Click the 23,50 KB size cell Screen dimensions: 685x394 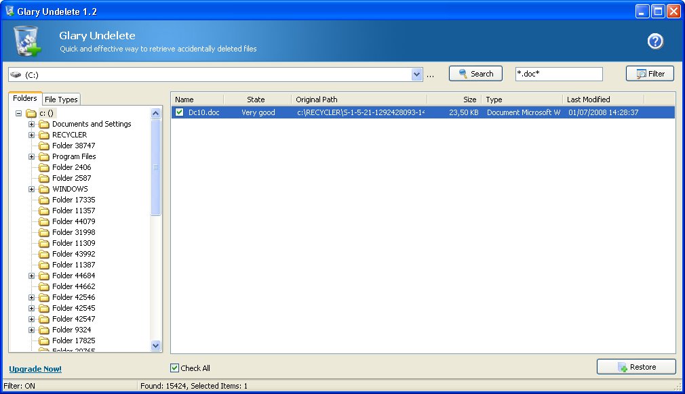[463, 112]
